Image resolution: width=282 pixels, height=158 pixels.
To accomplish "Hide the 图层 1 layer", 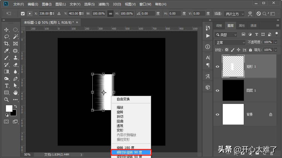I will (x=217, y=90).
